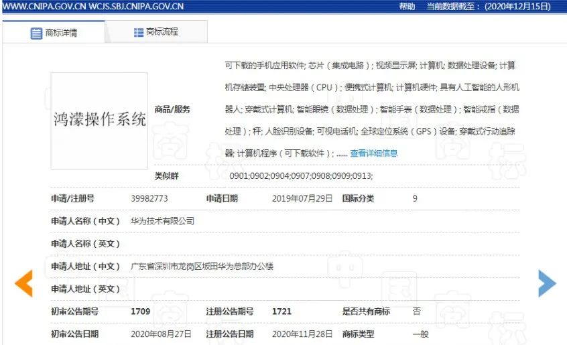
Task: Click the 初审公告日期 label
Action: (75, 334)
